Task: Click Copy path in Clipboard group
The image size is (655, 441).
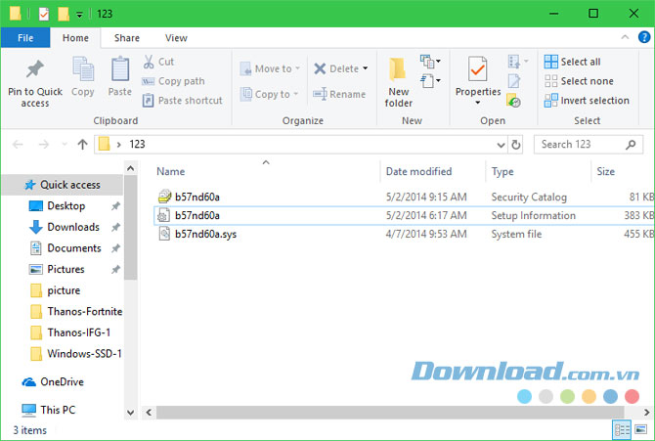Action: (x=173, y=81)
